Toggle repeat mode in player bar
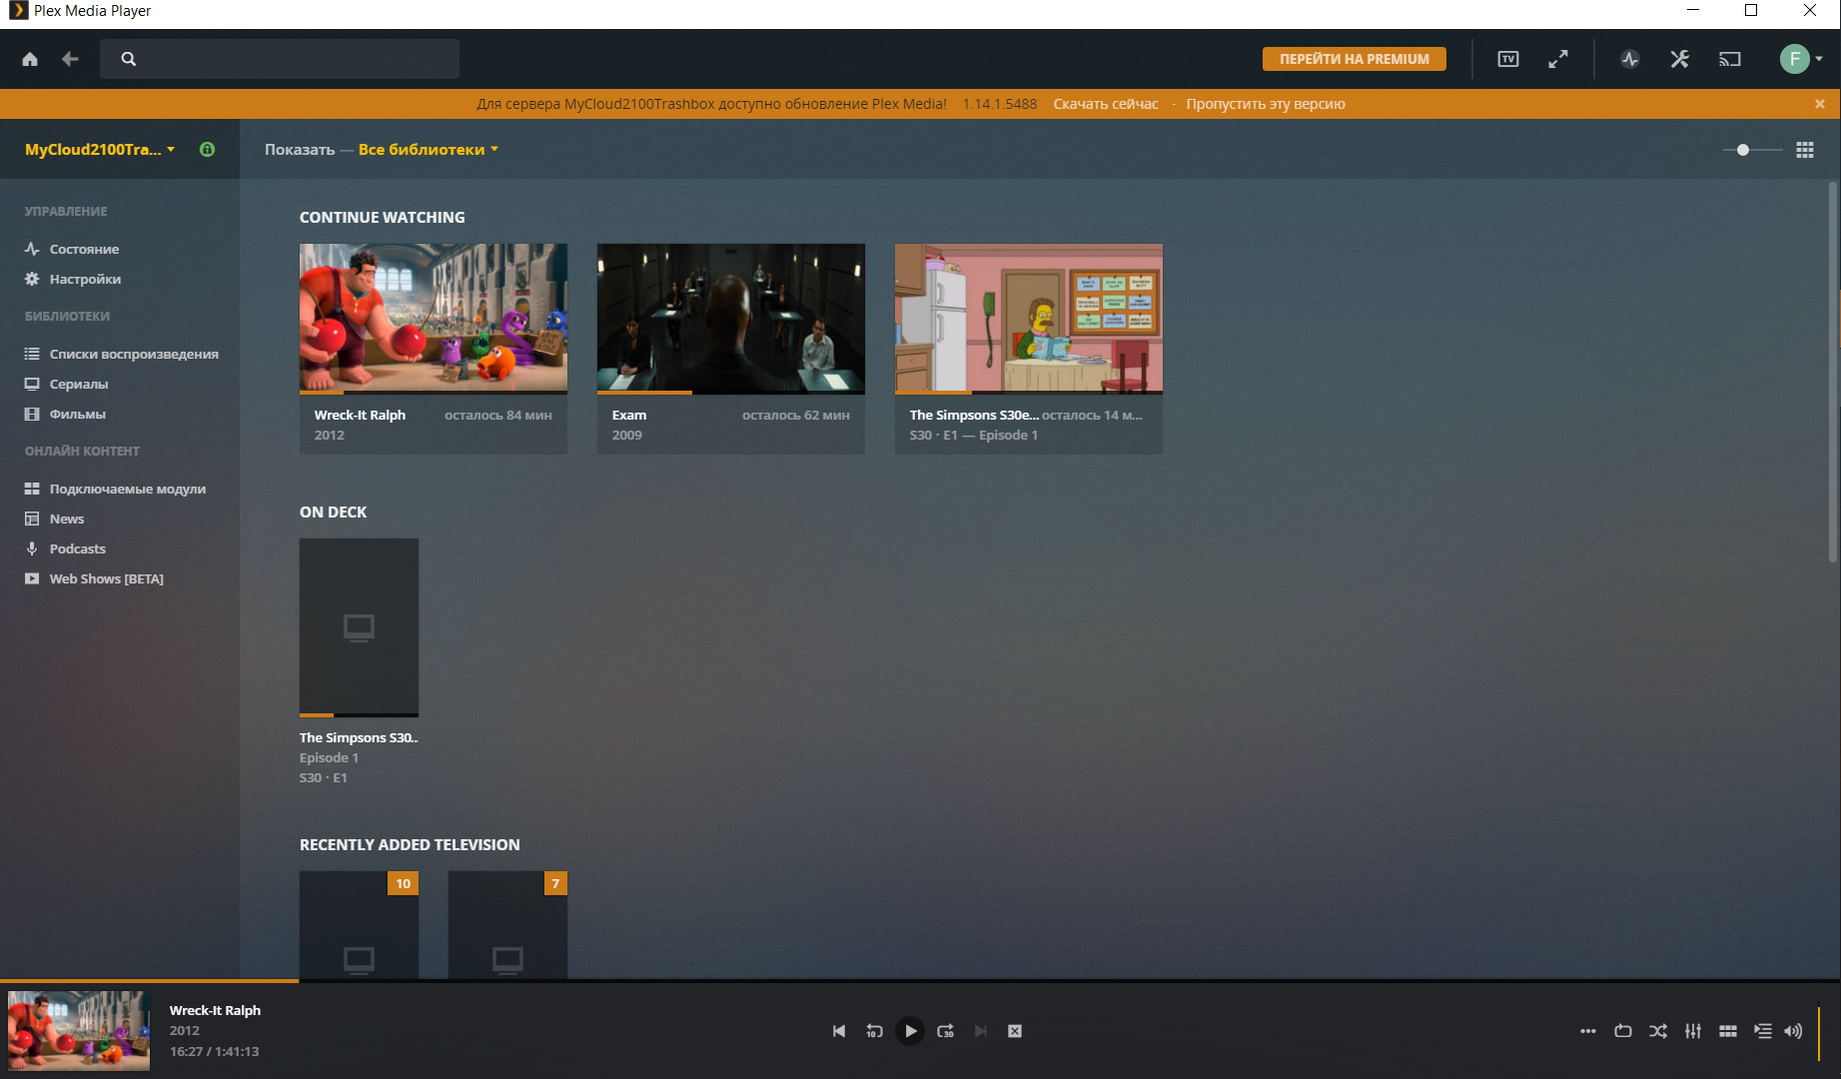The image size is (1841, 1079). click(x=1623, y=1031)
